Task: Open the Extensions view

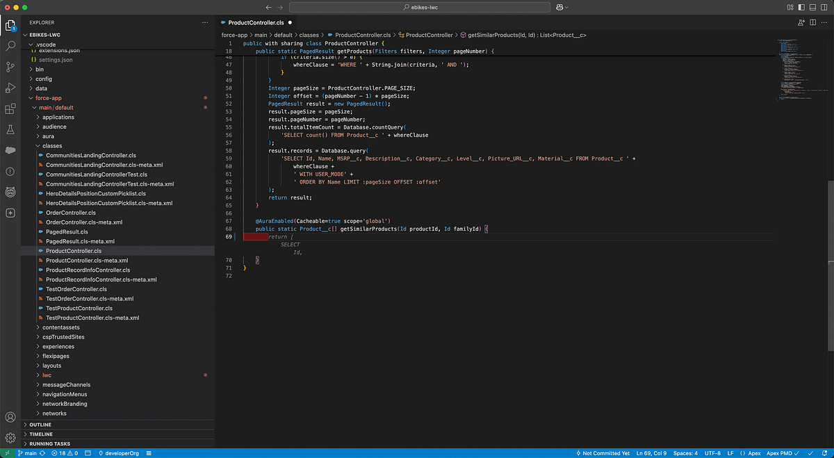Action: coord(10,108)
